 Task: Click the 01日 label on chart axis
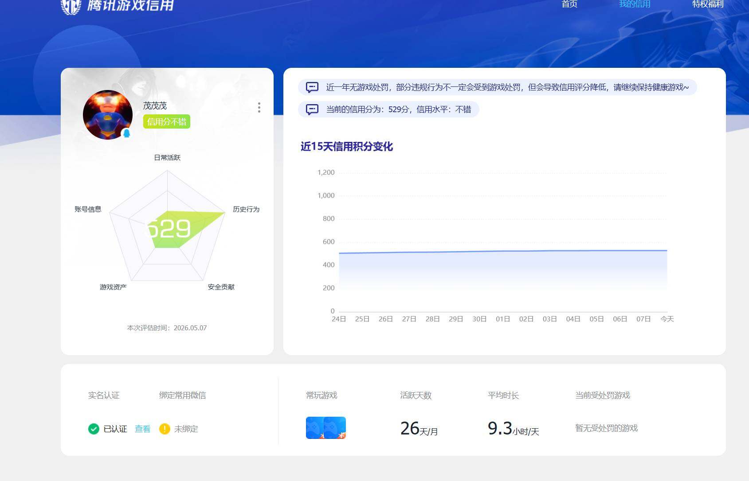[503, 319]
